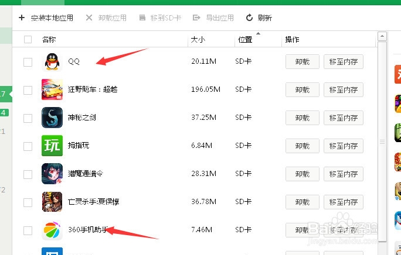Uninstall 神秘之剑 with 卸载 button

303,118
